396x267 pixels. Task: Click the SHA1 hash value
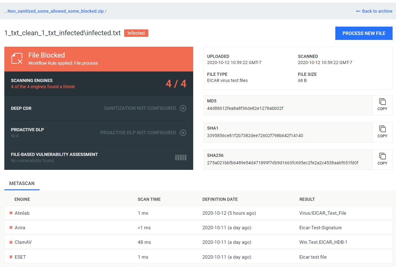click(255, 136)
